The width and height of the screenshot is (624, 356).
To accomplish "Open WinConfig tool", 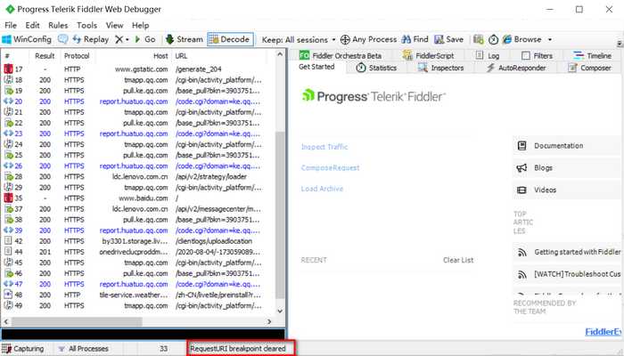I will tap(27, 39).
